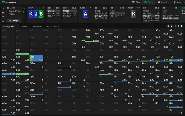The height and width of the screenshot is (116, 185).
Task: Click the save floppy disk icon
Action: pos(3,12)
